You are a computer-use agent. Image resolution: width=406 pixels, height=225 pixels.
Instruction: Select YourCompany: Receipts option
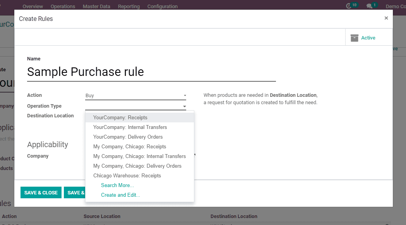point(140,117)
